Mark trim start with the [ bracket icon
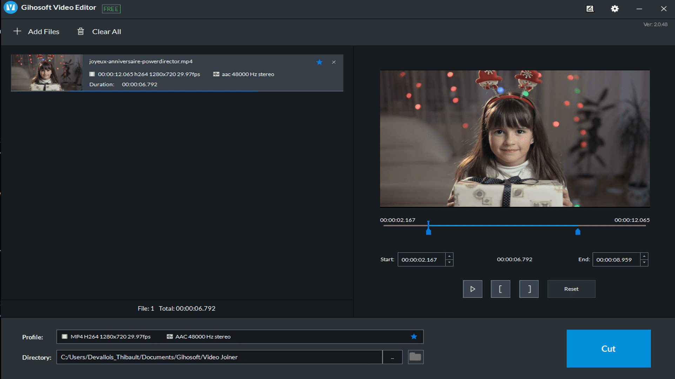Image resolution: width=675 pixels, height=379 pixels. 501,289
